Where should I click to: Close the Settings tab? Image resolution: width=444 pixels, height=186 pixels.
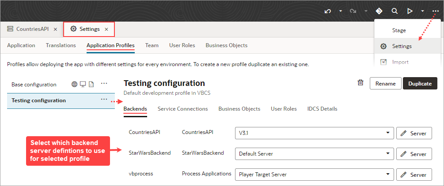point(106,29)
